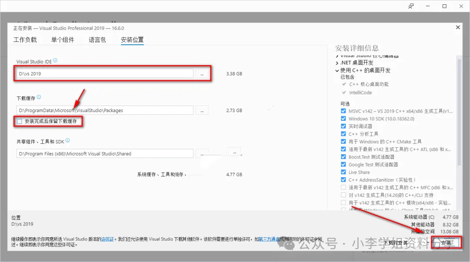Screen dimensions: 470x262
Task: Select the 安装位置 tab
Action: coord(132,40)
